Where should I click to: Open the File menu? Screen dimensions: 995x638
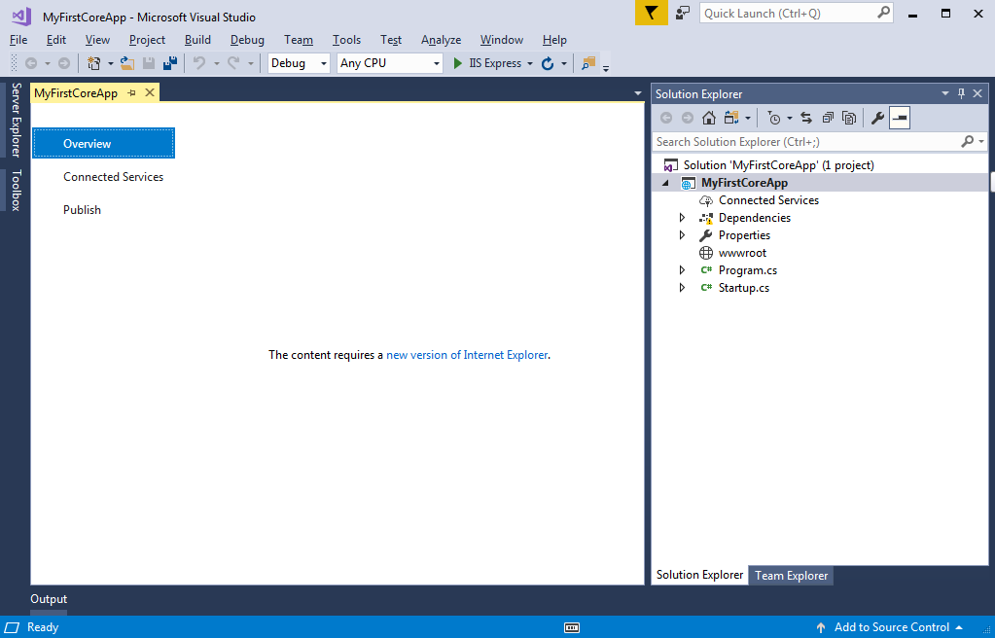click(18, 40)
